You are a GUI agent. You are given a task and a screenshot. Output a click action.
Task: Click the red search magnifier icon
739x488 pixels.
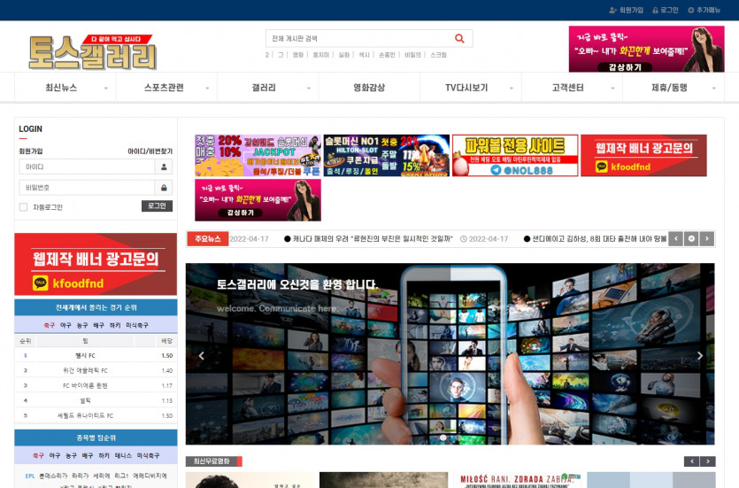click(459, 39)
